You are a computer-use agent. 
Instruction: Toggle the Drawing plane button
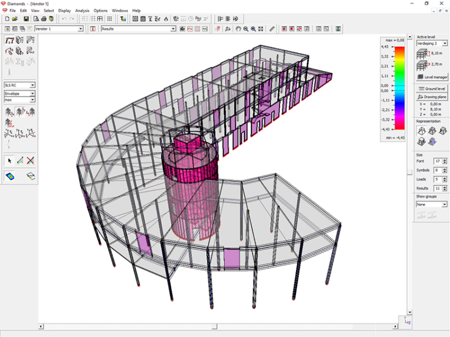click(x=432, y=97)
